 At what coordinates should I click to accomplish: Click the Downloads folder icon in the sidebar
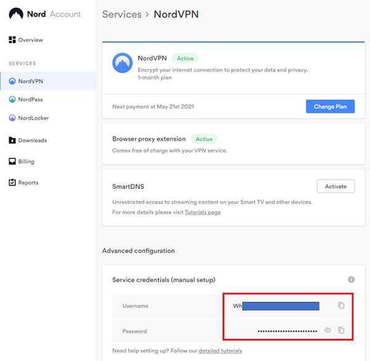coord(12,140)
